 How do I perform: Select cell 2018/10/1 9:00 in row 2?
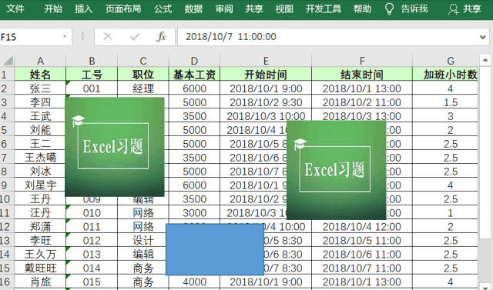click(x=266, y=88)
